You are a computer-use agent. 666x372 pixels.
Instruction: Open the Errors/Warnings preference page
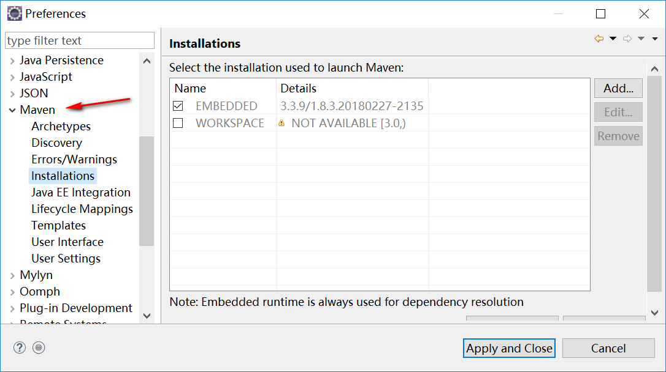coord(74,159)
